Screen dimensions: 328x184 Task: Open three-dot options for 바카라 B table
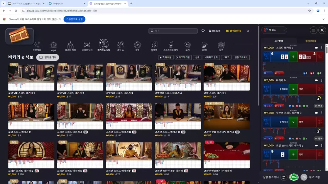coord(322,80)
